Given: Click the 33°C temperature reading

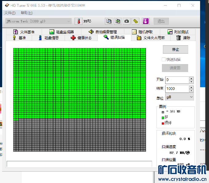Looking at the screenshot, I should coord(87,21).
